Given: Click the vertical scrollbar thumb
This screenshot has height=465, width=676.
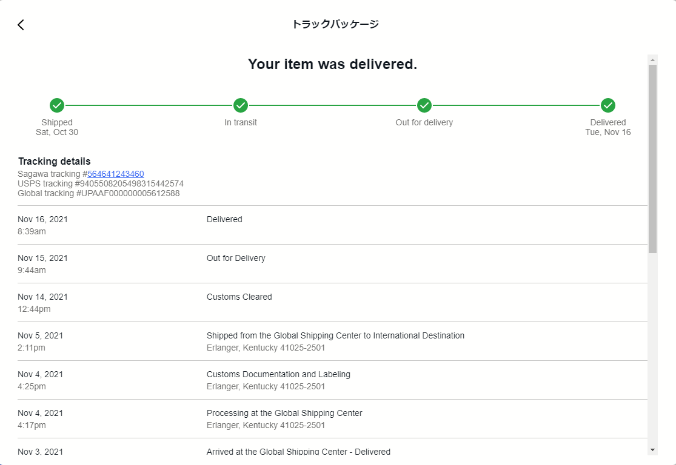Looking at the screenshot, I should 652,157.
